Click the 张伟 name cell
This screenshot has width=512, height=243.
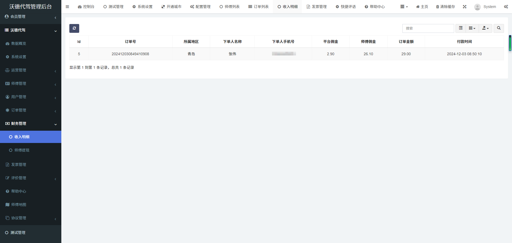tap(232, 54)
